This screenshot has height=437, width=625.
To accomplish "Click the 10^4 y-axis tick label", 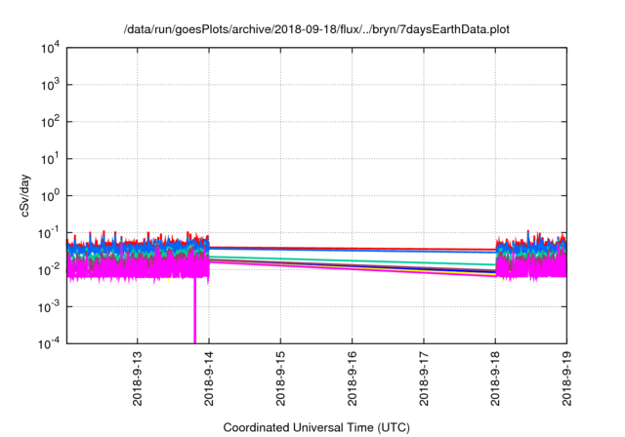I will tap(50, 48).
